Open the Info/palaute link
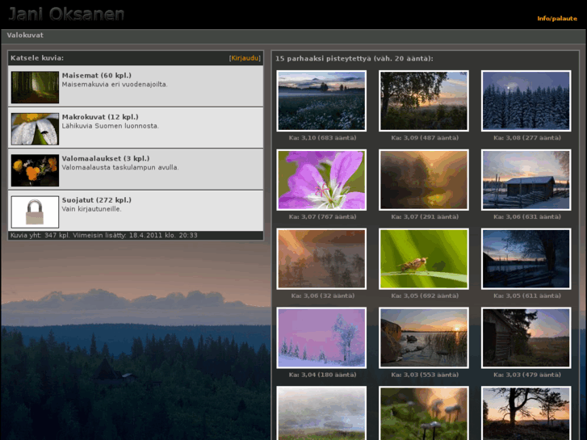This screenshot has width=587, height=440. pos(556,19)
